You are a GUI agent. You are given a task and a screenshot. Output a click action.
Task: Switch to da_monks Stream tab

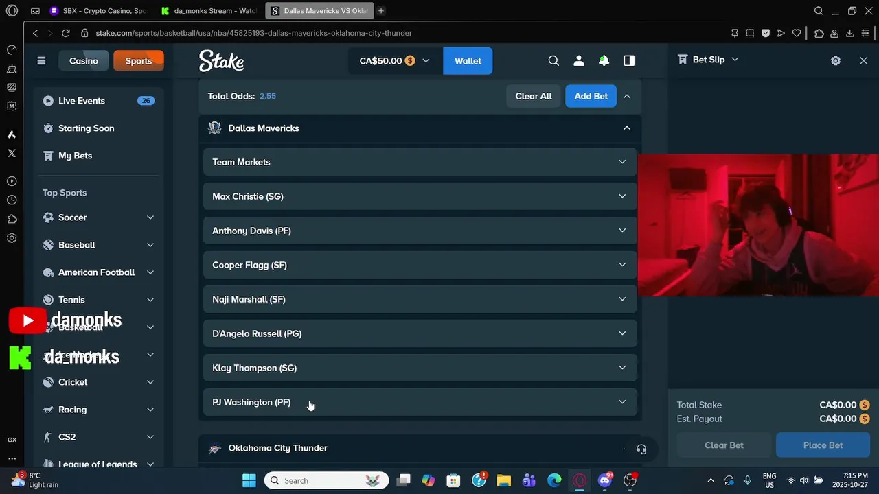[208, 11]
